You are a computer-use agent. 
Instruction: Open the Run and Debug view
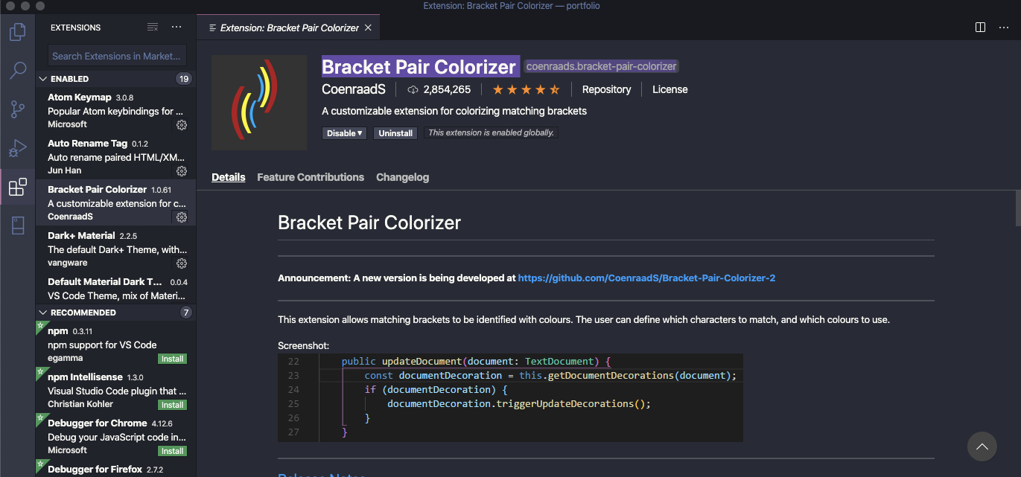[17, 148]
